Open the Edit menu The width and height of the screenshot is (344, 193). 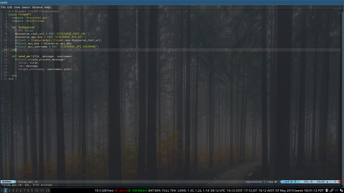[x=10, y=7]
